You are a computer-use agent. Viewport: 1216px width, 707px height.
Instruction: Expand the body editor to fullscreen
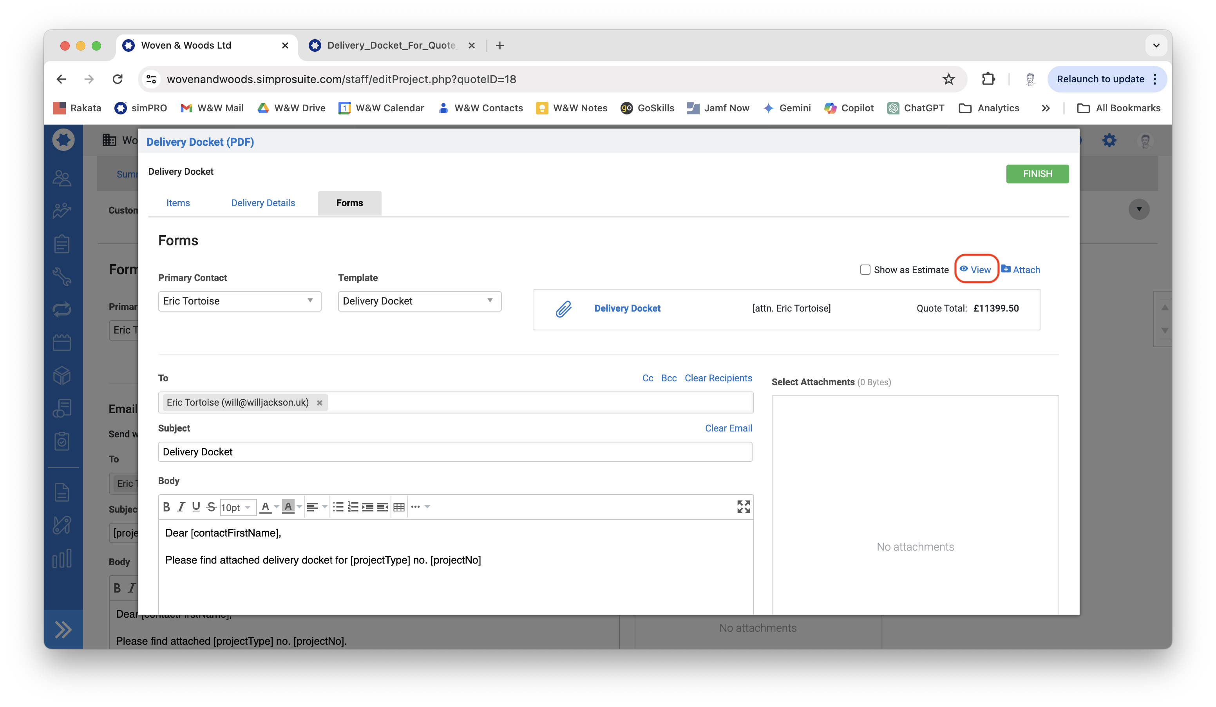click(x=743, y=507)
